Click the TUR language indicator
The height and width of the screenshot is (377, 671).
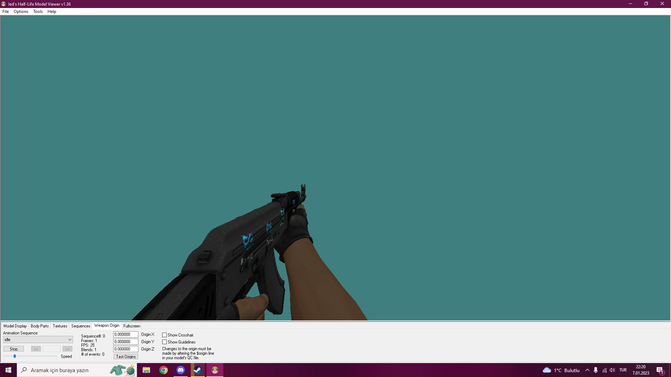[x=623, y=370]
